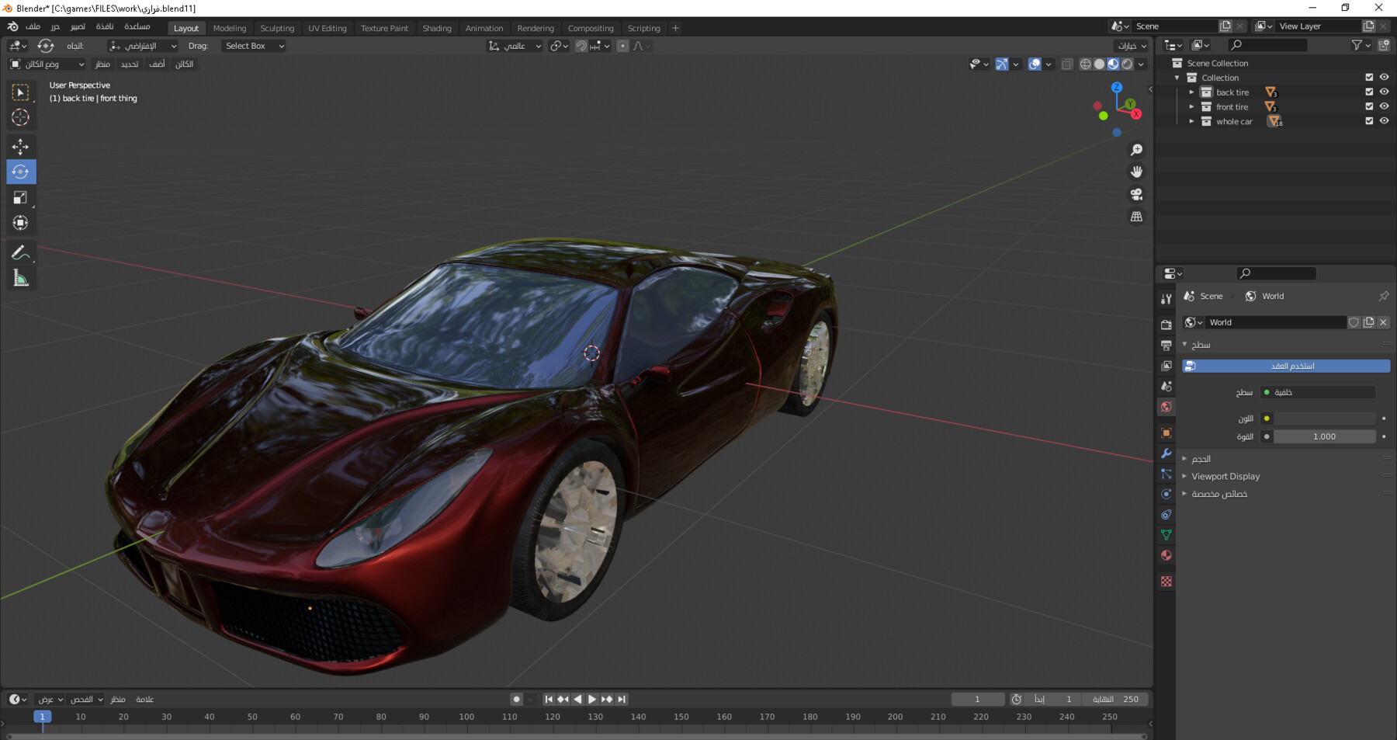1397x740 pixels.
Task: Switch to the Shading workspace tab
Action: click(x=436, y=28)
